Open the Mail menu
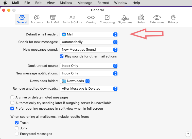This screenshot has width=192, height=139. click(15, 3)
